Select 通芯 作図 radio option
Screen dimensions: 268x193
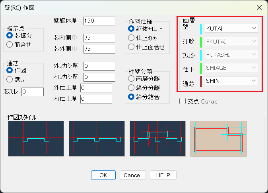point(10,70)
